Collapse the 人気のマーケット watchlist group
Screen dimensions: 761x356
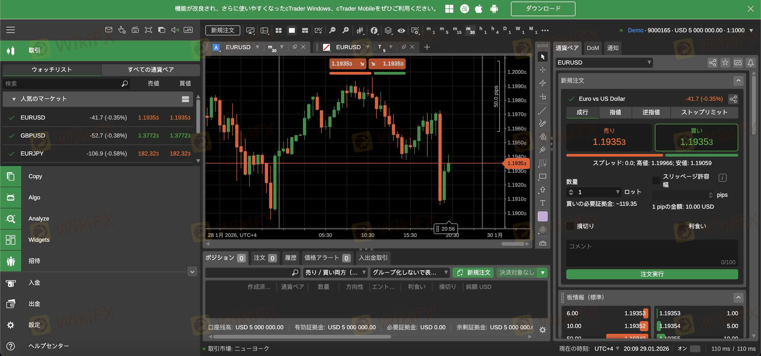(13, 99)
